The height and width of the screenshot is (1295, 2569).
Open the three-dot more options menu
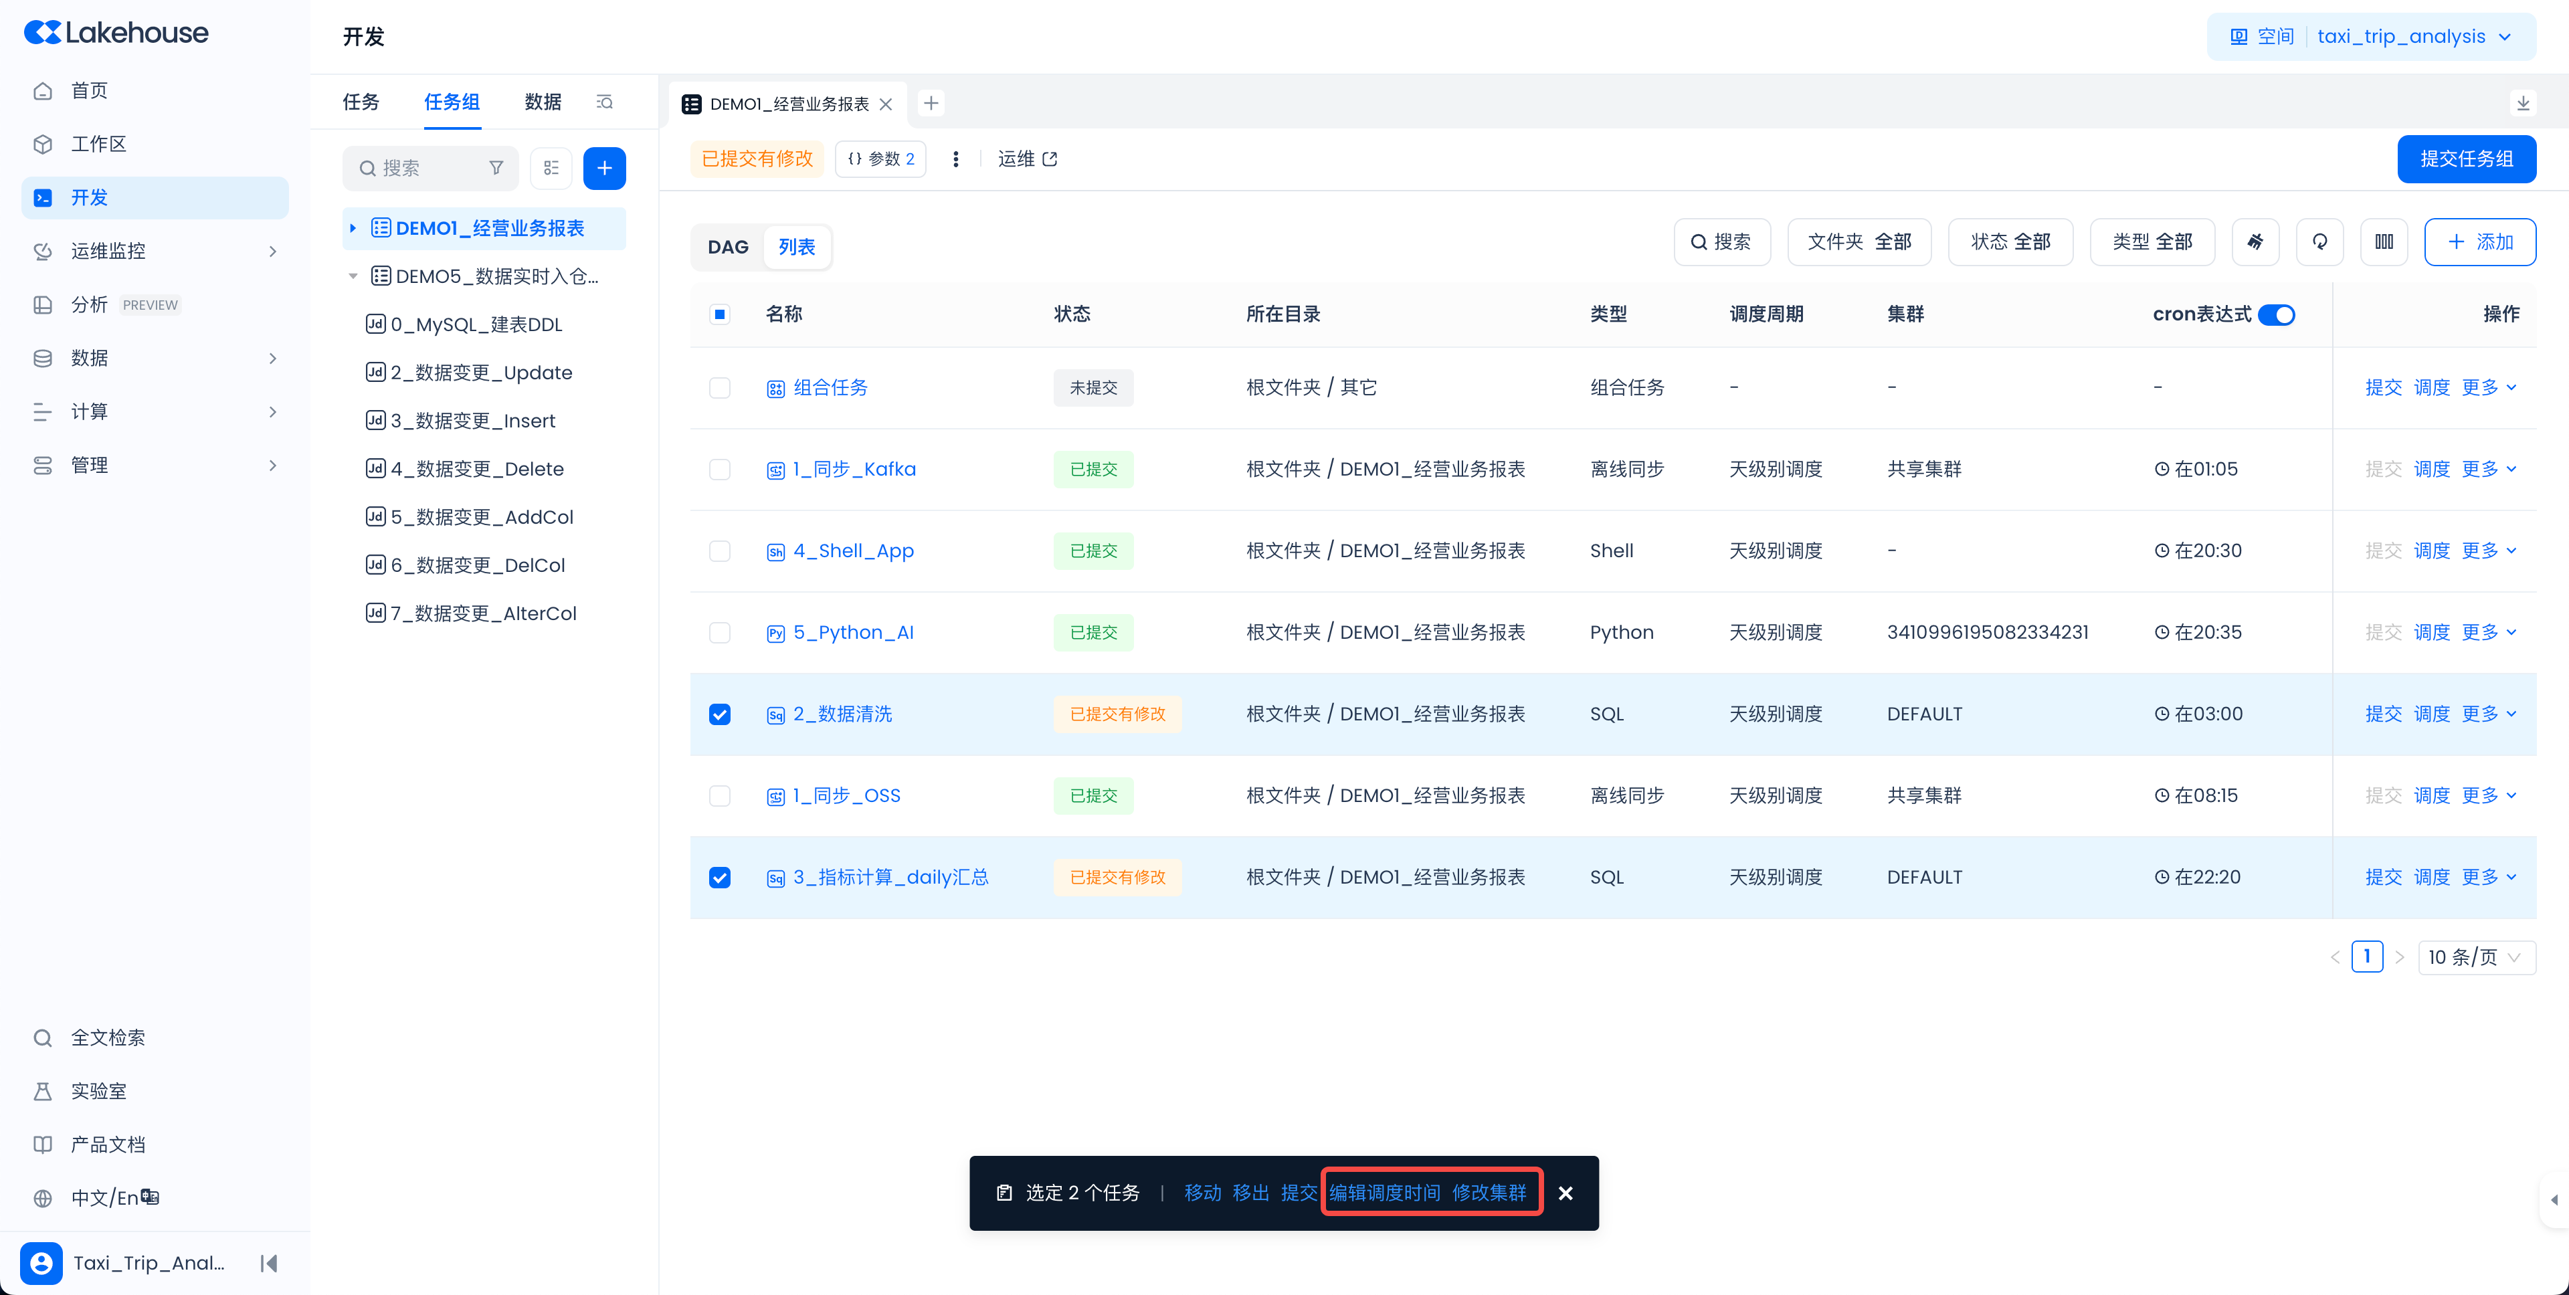pos(955,159)
